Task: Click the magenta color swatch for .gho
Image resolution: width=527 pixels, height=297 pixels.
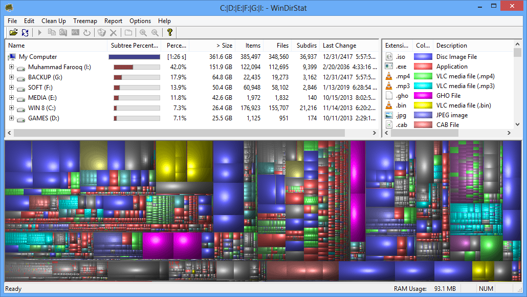Action: [x=423, y=96]
